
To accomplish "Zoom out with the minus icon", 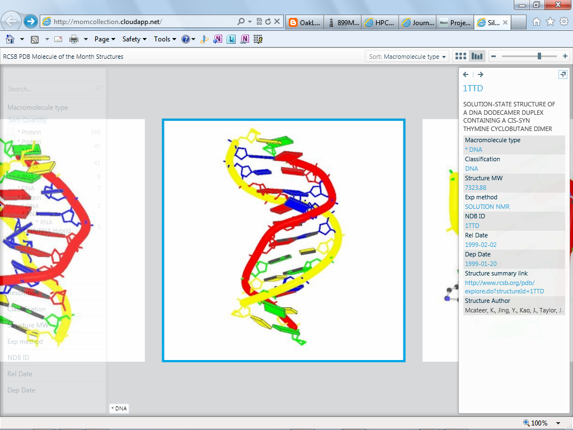I will coord(494,57).
